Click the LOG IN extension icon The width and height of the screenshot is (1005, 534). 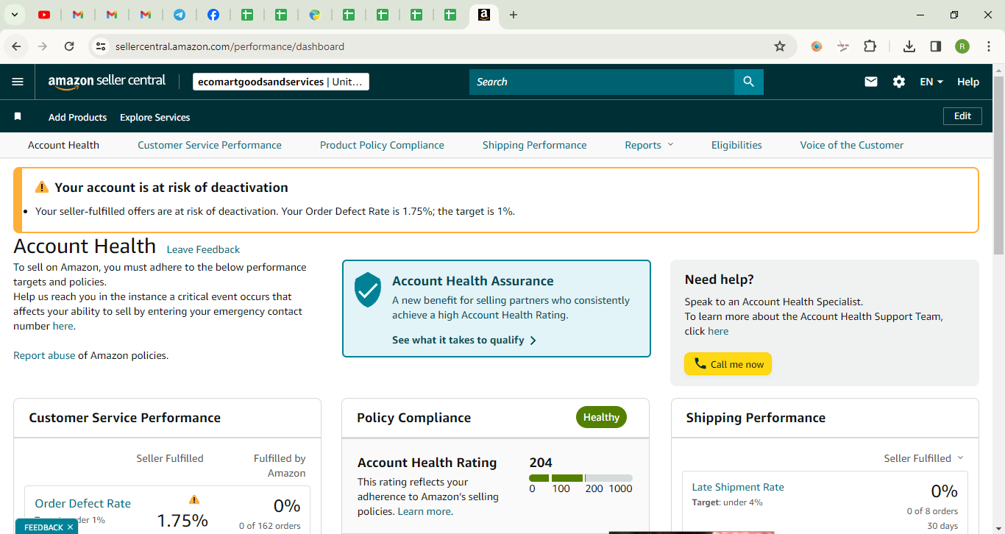coord(843,46)
